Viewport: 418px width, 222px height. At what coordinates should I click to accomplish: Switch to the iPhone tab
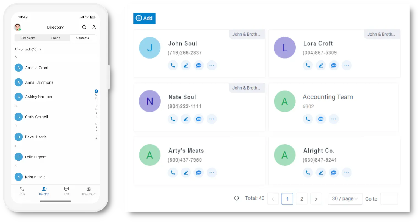55,38
